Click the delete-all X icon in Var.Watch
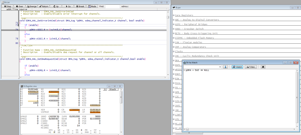 263,67
